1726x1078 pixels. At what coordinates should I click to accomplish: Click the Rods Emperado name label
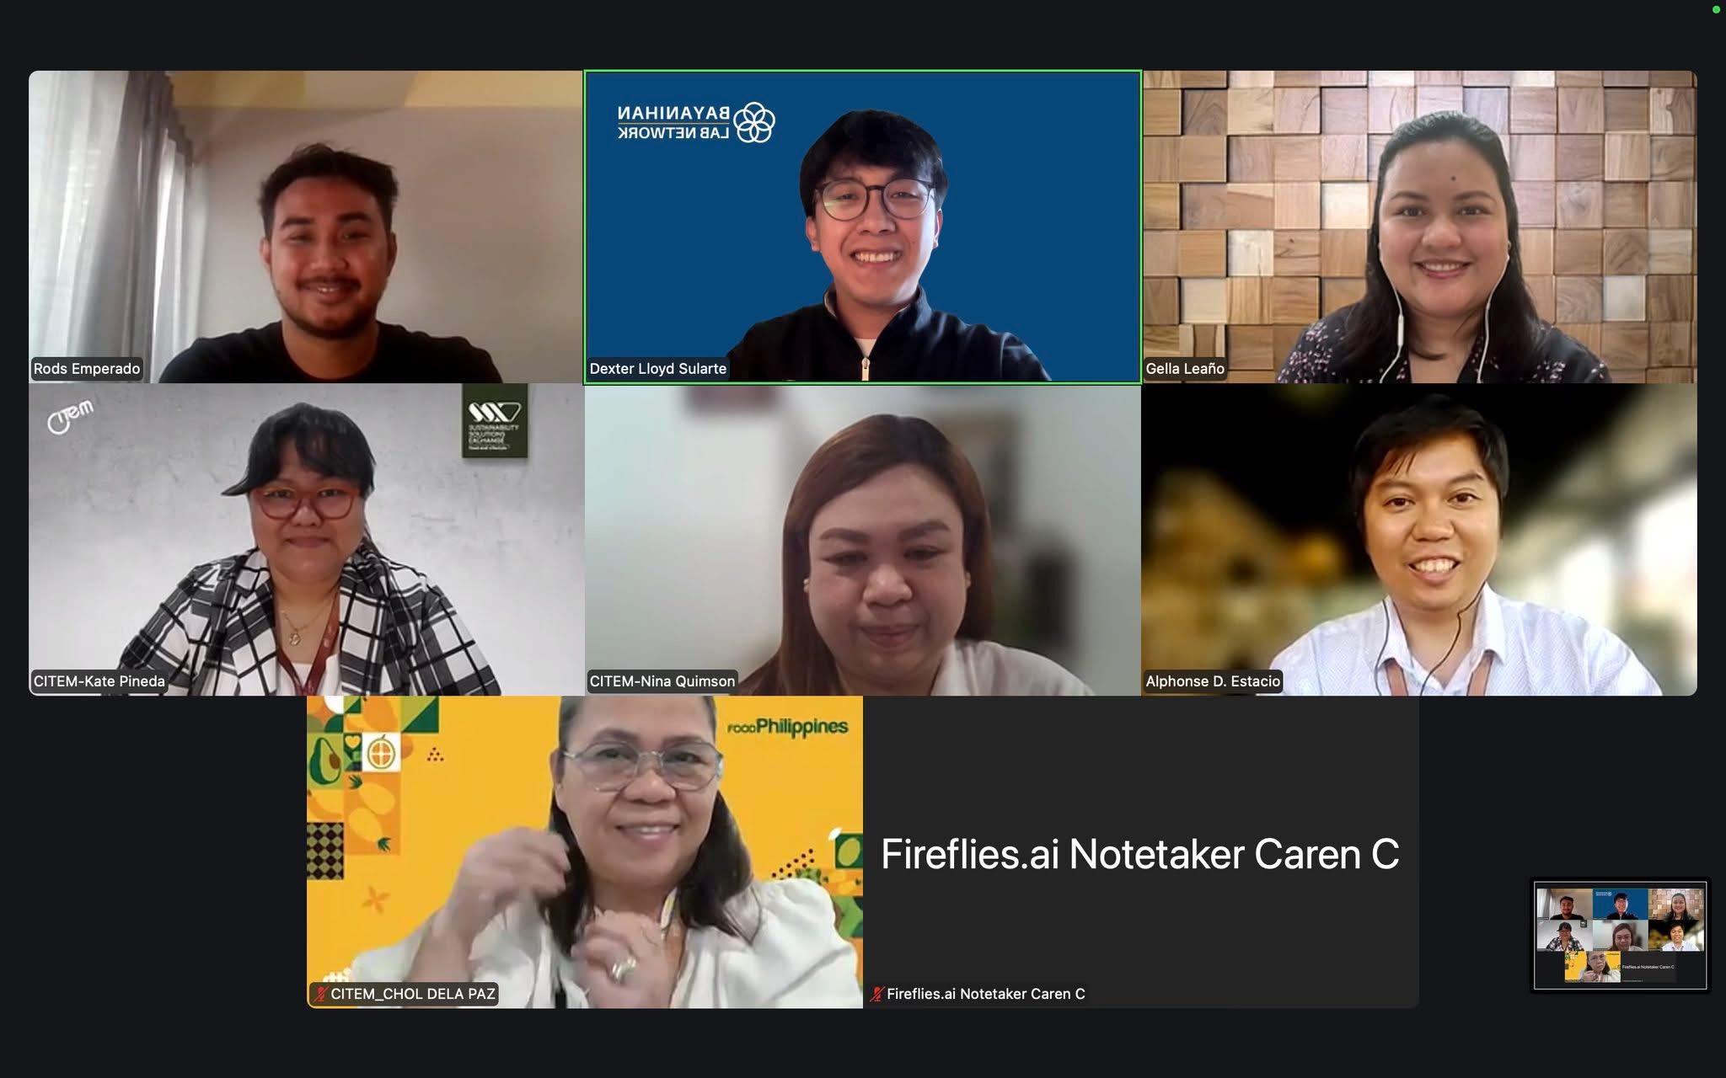(x=87, y=369)
